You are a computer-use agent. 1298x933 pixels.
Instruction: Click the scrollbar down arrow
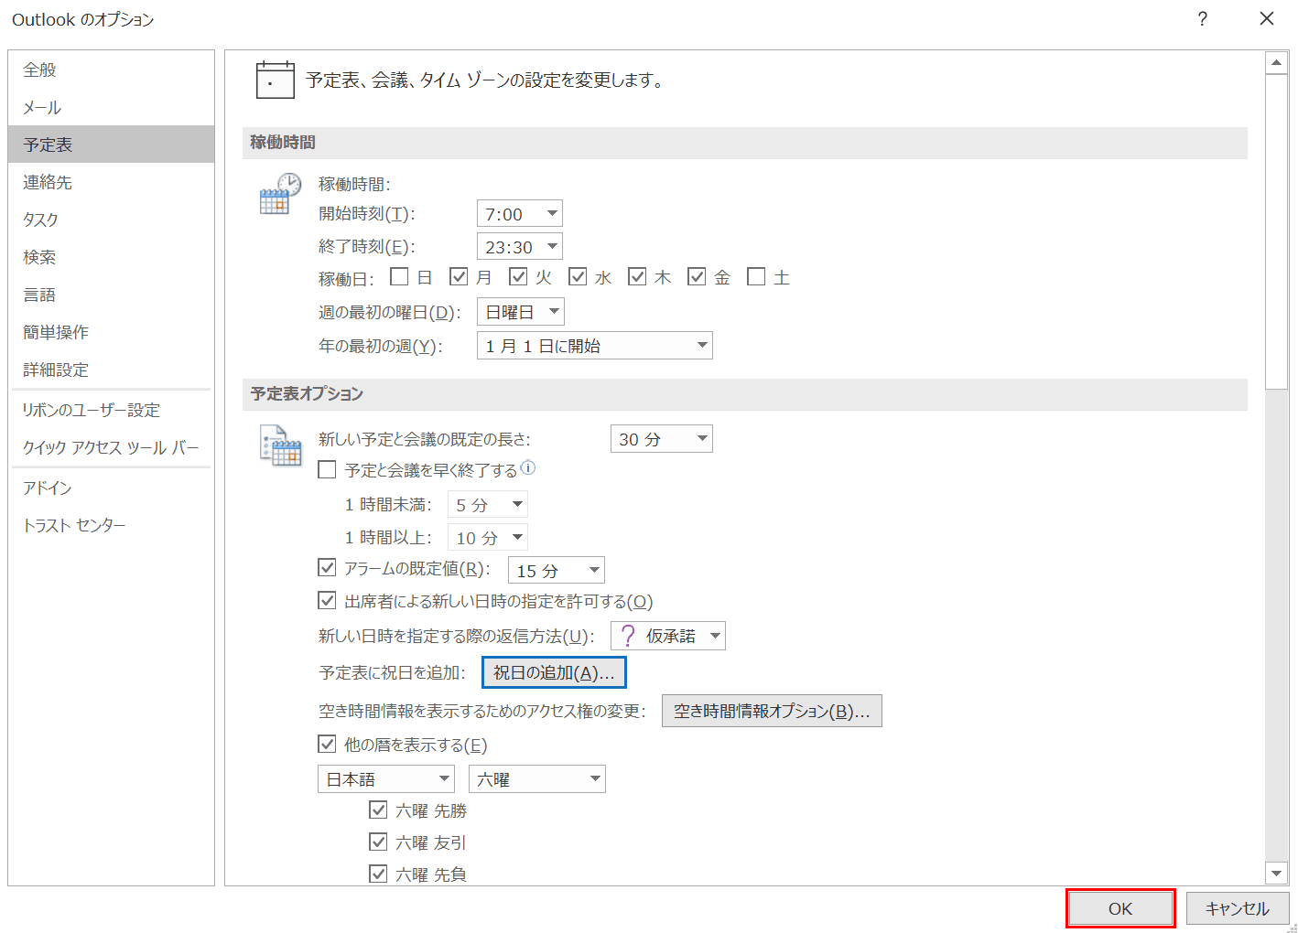[1276, 873]
